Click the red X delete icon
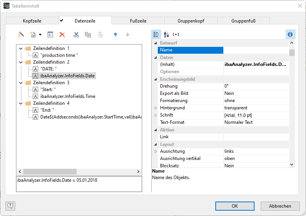 [x=62, y=35]
